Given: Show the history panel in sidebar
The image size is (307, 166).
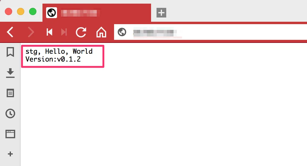Looking at the screenshot, I should click(10, 113).
